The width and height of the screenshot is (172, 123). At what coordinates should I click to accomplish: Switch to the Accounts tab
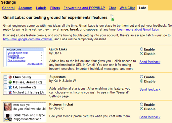coord(25,8)
